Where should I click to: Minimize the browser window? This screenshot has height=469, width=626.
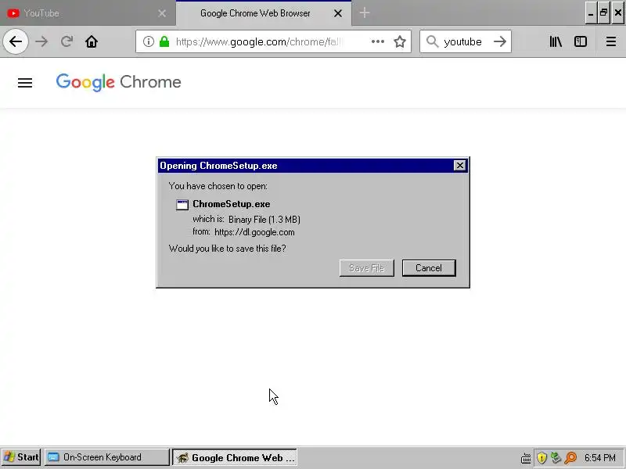592,13
